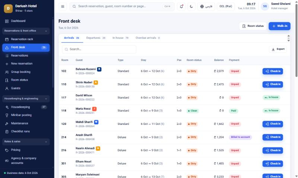Check in room 110 Shirin Naderi

(x=273, y=84)
